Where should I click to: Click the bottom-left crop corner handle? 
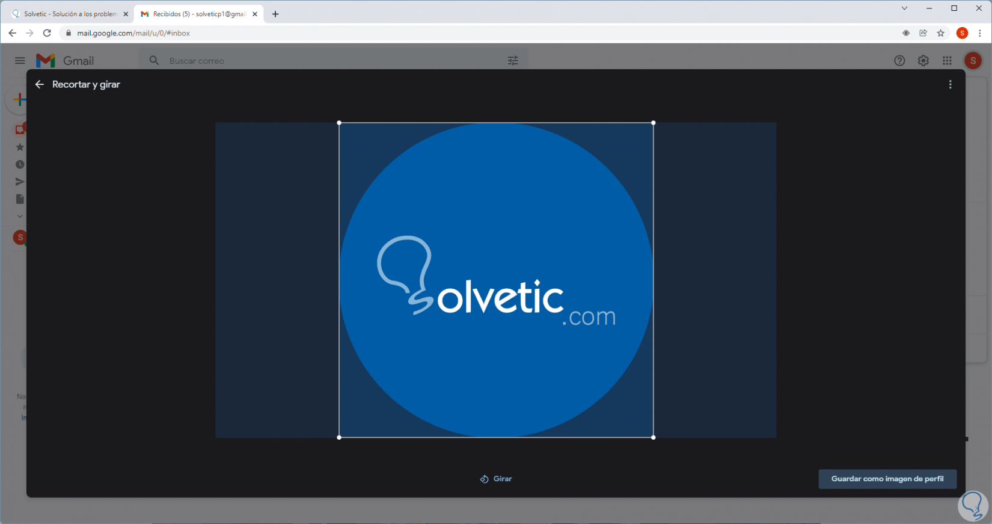340,437
